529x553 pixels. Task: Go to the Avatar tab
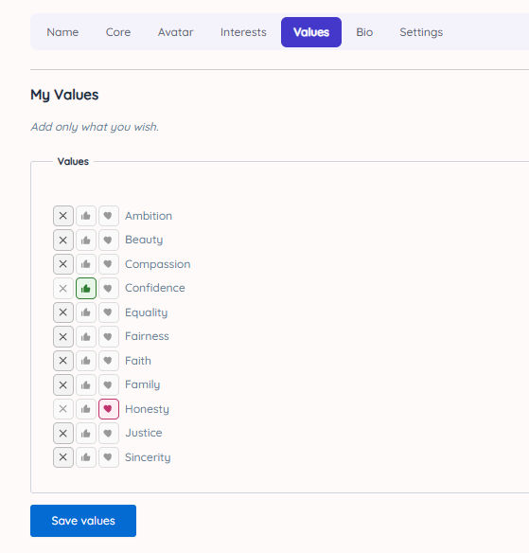[175, 32]
